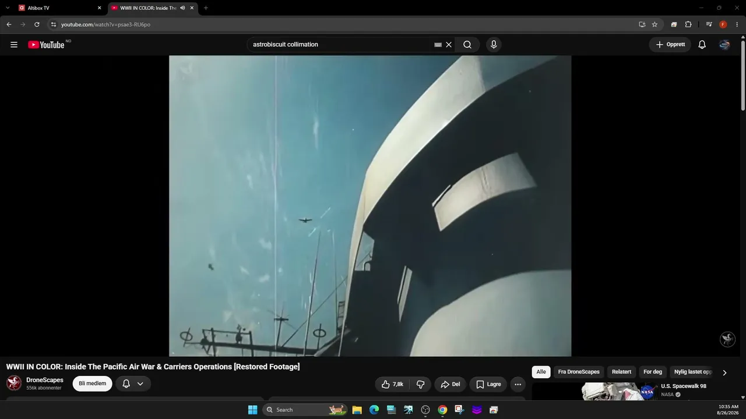Image resolution: width=746 pixels, height=419 pixels.
Task: Clear the search box with X
Action: 449,45
